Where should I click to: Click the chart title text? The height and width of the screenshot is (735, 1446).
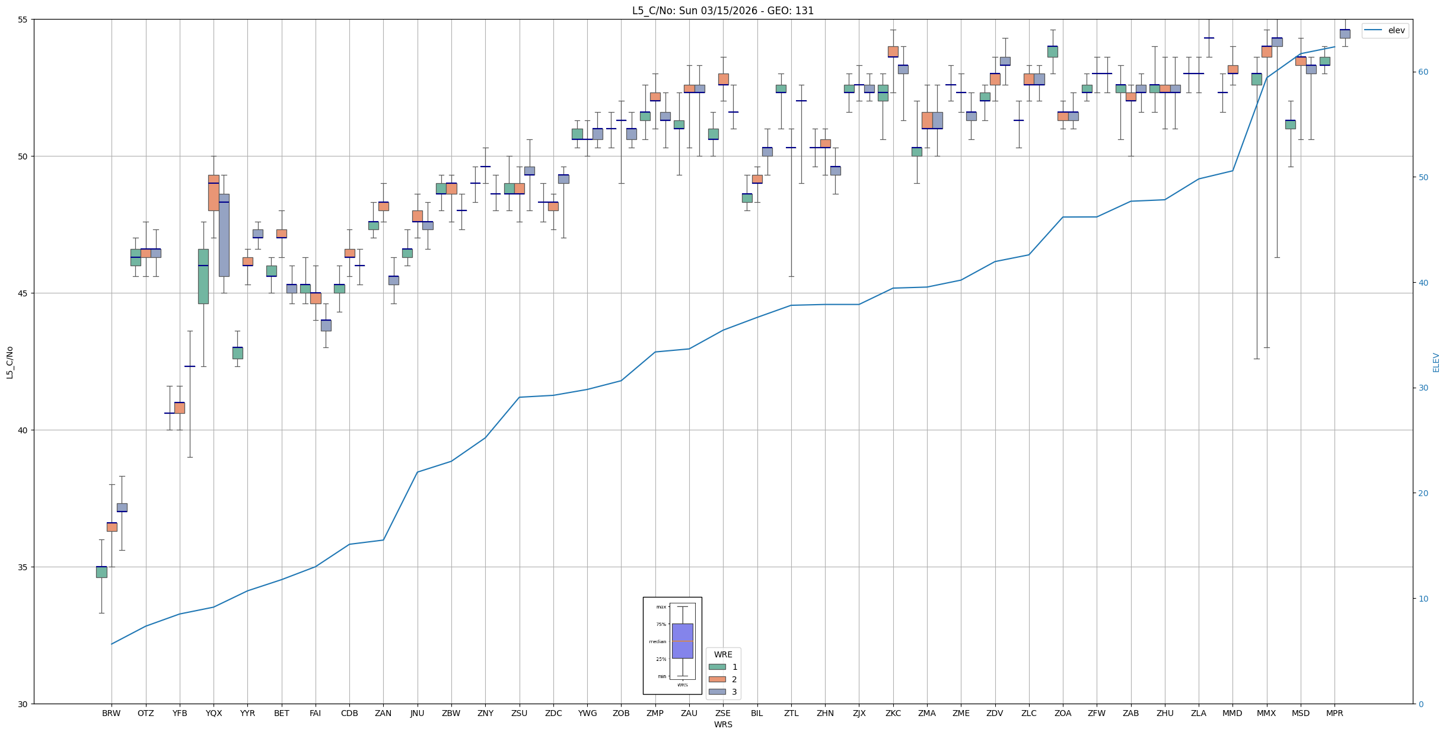point(722,11)
